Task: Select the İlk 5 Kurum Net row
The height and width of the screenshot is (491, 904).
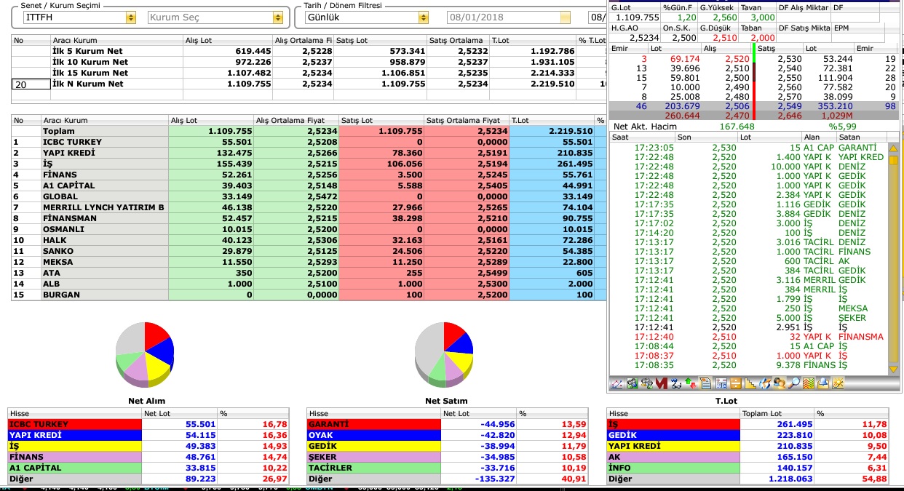Action: (x=309, y=51)
